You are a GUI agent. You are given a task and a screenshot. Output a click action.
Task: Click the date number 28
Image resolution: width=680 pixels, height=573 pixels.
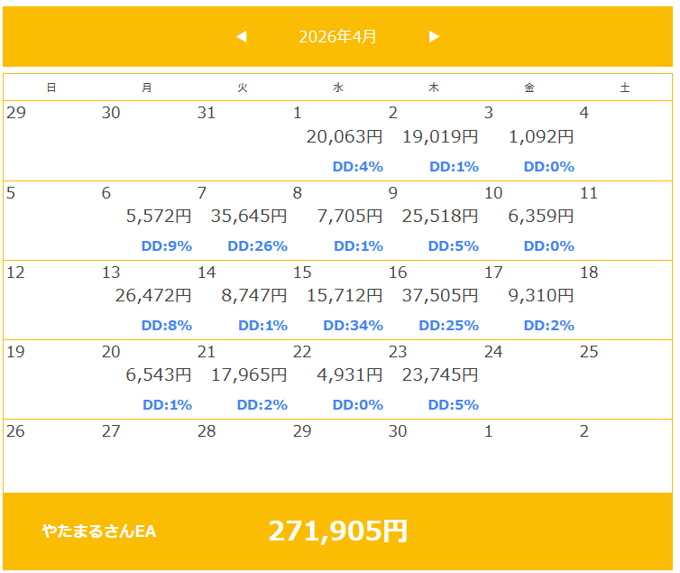[207, 431]
